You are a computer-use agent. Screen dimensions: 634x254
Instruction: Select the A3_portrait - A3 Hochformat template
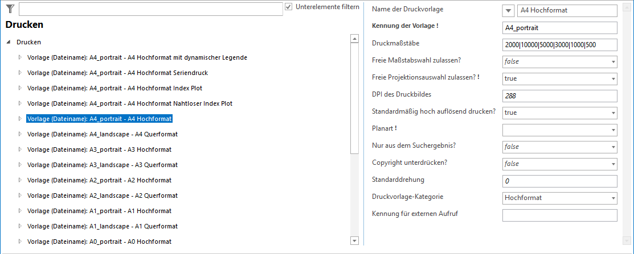99,149
